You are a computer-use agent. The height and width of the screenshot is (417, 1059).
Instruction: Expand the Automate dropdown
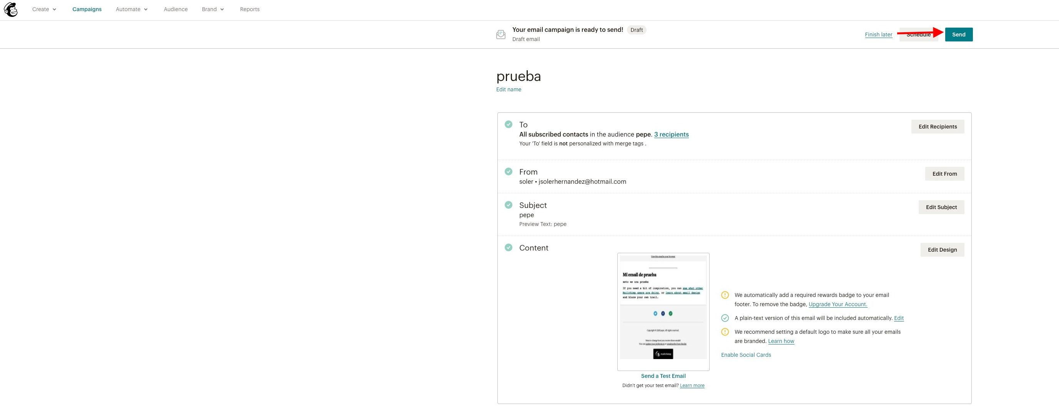point(131,9)
